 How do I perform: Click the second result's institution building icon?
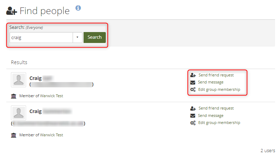(14, 135)
